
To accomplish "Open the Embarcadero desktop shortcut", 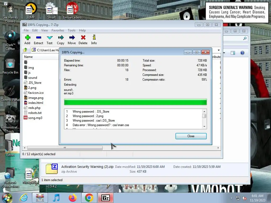I will (x=72, y=11).
